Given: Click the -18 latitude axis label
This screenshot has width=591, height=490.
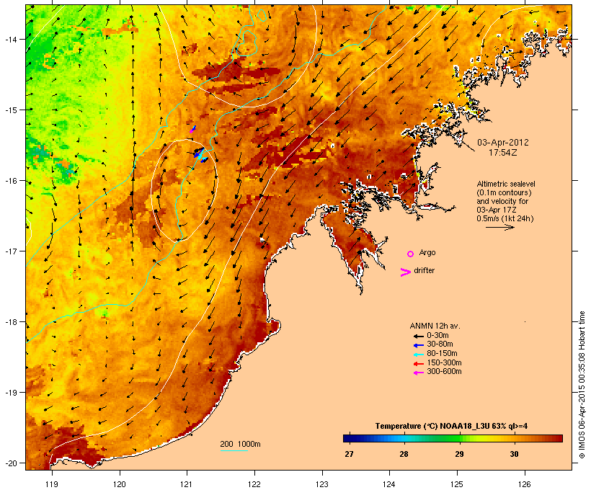Looking at the screenshot, I should tap(10, 322).
